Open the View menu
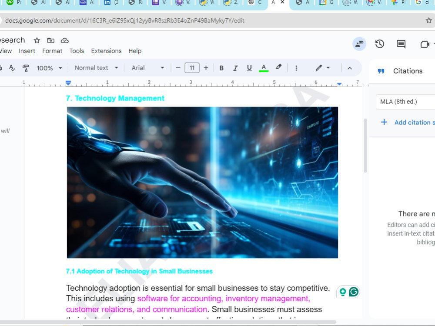The height and width of the screenshot is (326, 435). [x=6, y=51]
